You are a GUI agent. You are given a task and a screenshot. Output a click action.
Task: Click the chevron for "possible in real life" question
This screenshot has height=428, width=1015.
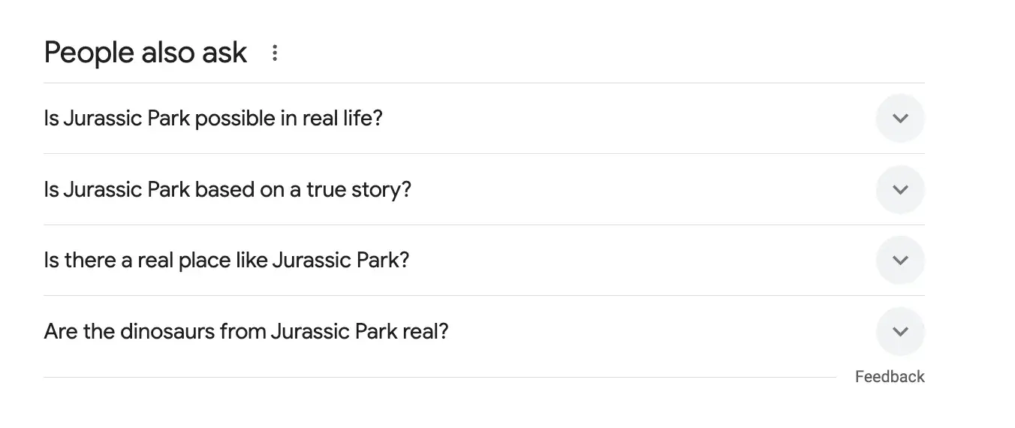click(900, 119)
